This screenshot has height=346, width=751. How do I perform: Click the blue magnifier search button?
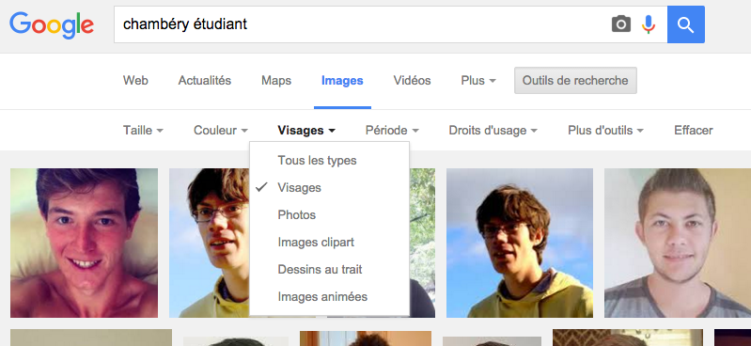pyautogui.click(x=686, y=24)
